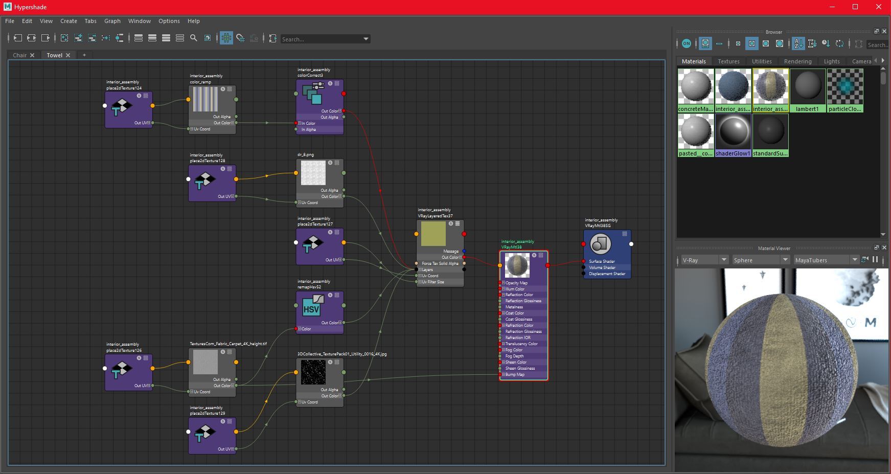Toggle Browser view as list

pos(719,43)
